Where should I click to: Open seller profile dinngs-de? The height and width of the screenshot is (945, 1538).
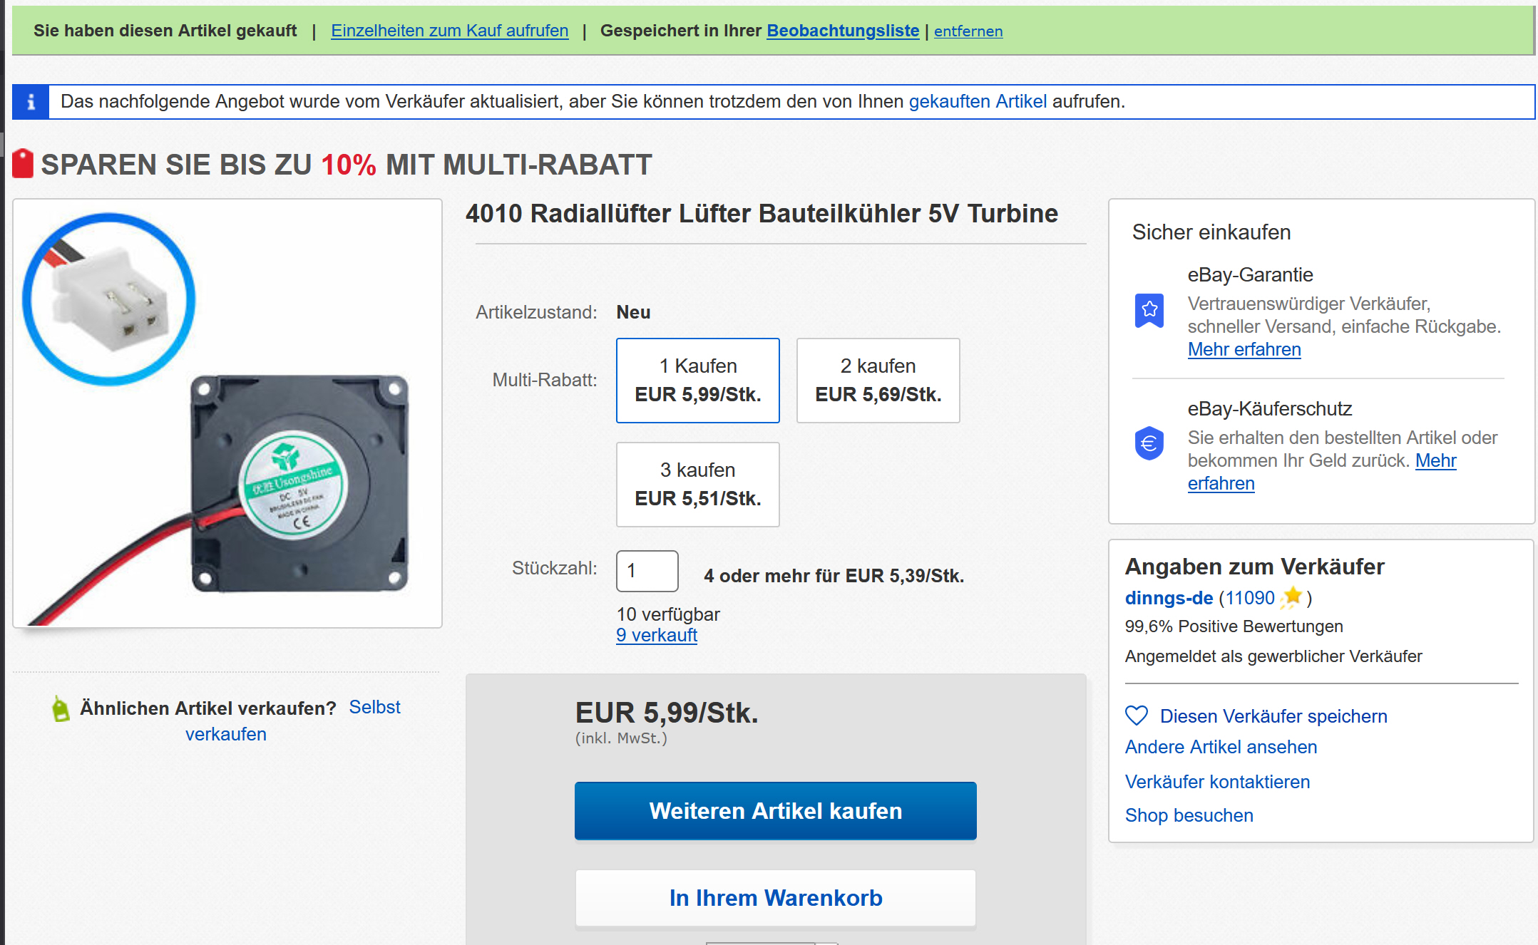[1169, 598]
